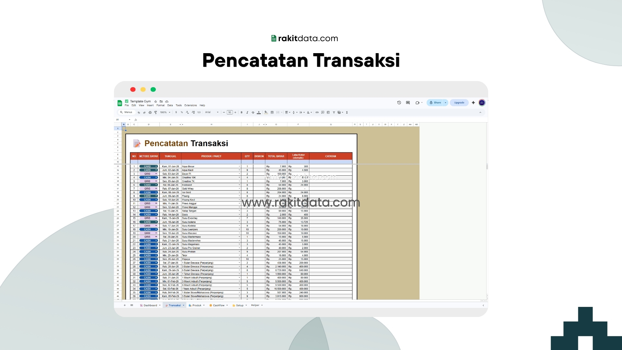
Task: Click the Upgrade button
Action: tap(459, 103)
